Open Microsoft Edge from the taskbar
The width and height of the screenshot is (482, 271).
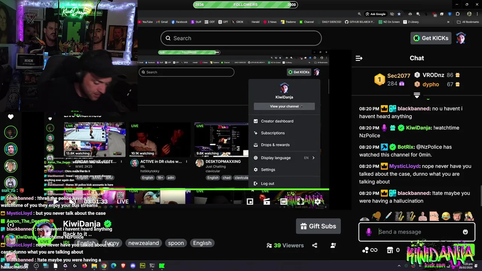[113, 266]
